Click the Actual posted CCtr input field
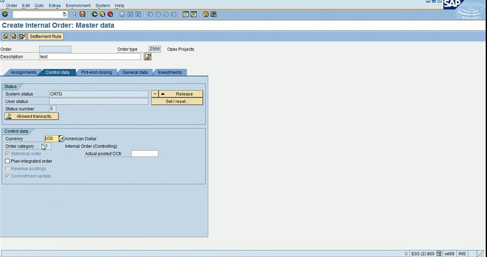 [145, 154]
